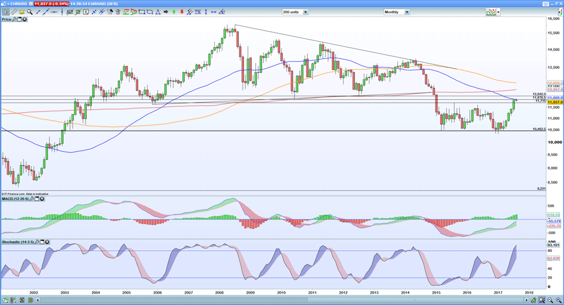Select the triangle drawing tool
Screen dimensions: 564x305
point(158,12)
